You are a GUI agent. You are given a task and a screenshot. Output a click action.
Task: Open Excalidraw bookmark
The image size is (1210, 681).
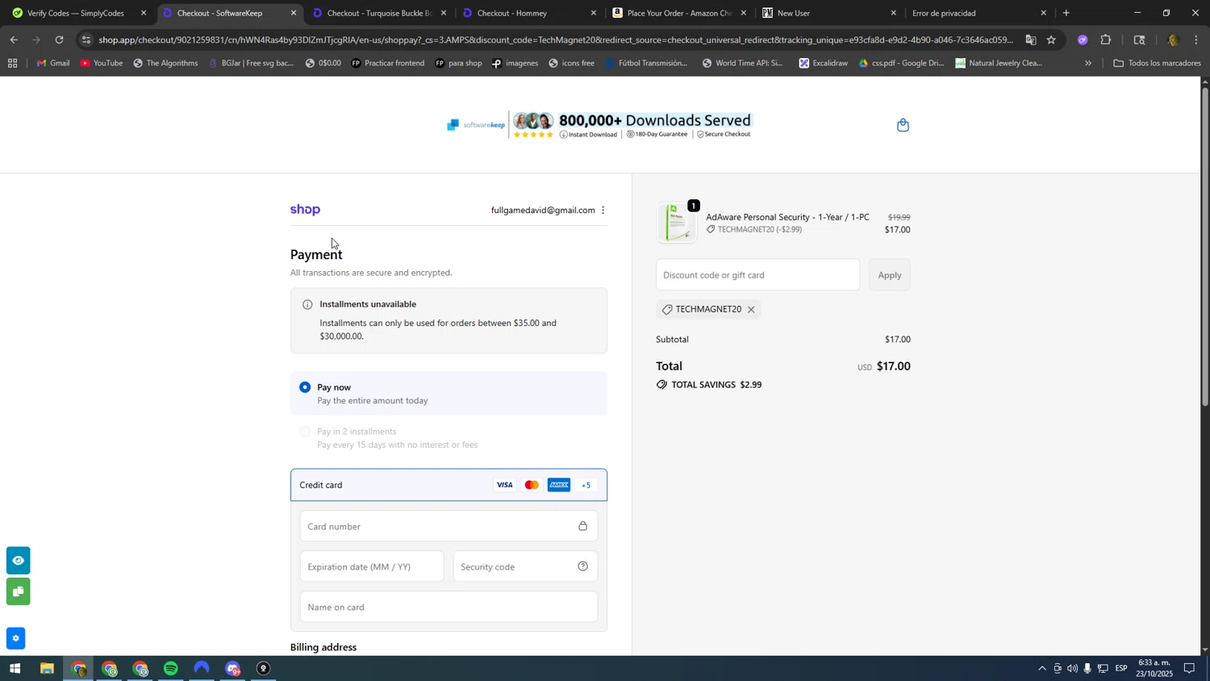(823, 63)
